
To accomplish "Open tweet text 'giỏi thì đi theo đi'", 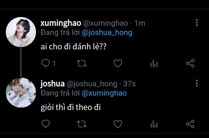I will (x=71, y=107).
